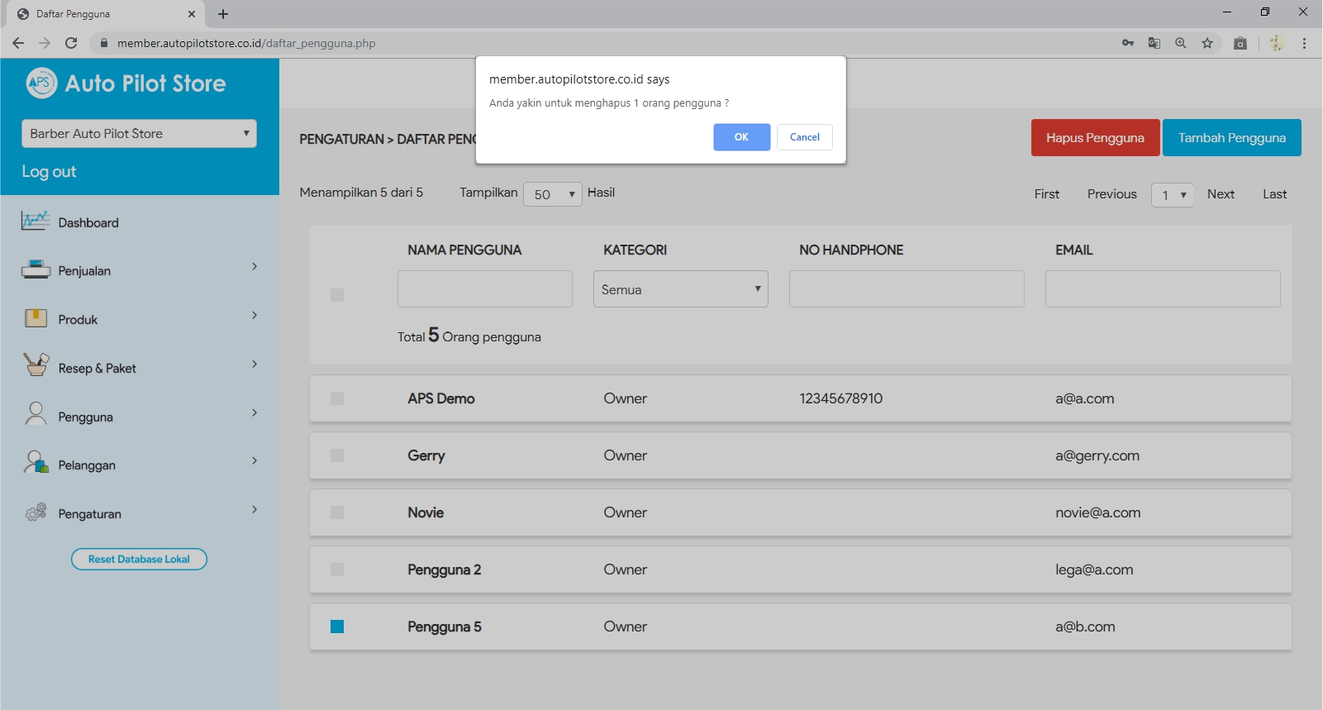Click the Produk box icon
Viewport: 1323px width, 710px height.
click(x=36, y=318)
